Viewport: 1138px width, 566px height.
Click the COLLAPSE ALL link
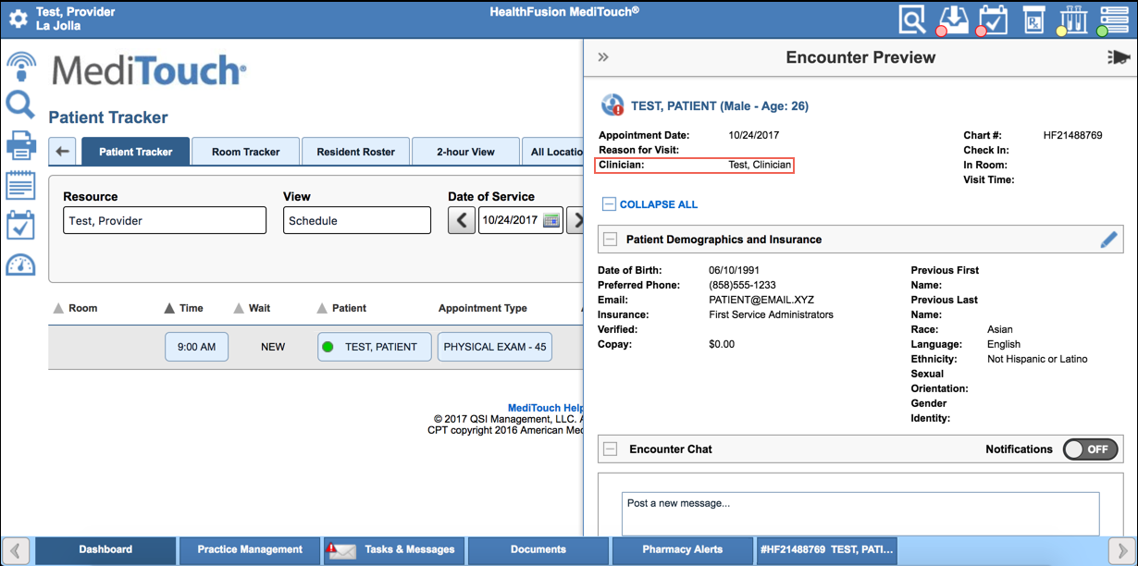(649, 204)
